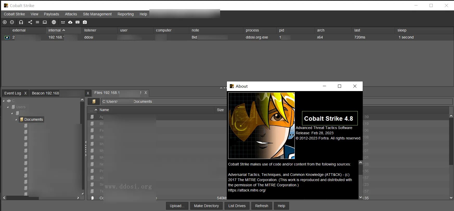The image size is (454, 211).
Task: Switch to pivot graph view icon
Action: point(30,22)
